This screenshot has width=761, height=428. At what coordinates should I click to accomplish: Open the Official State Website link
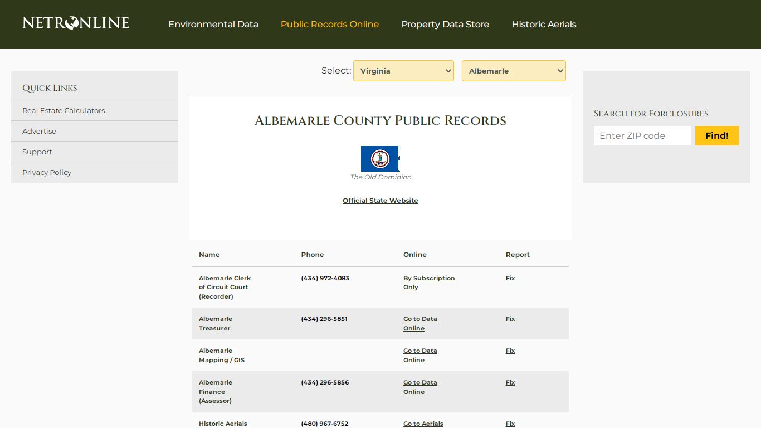coord(380,201)
